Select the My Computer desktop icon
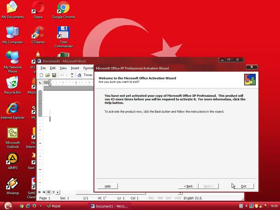The image size is (280, 210). [x=13, y=35]
